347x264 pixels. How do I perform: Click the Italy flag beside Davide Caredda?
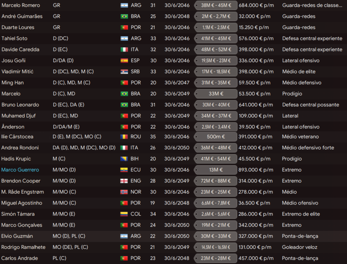pyautogui.click(x=124, y=49)
